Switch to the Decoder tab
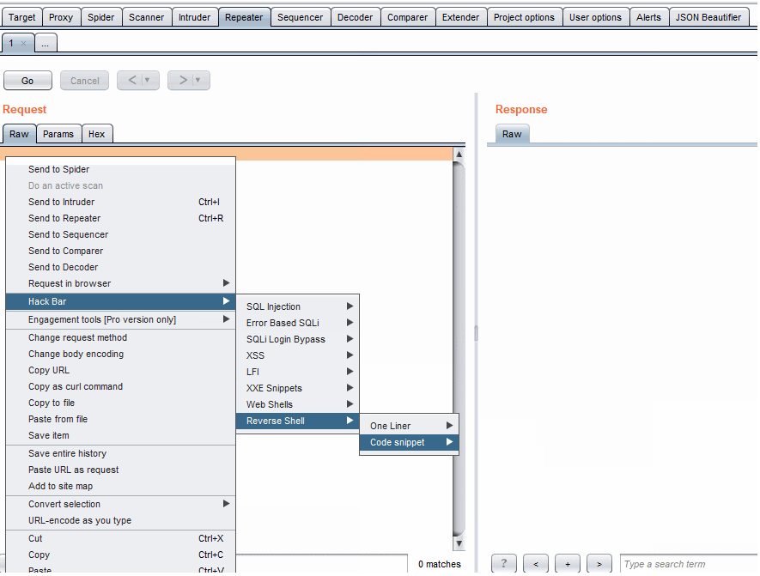Viewport: 760px width, 576px height. coord(356,17)
